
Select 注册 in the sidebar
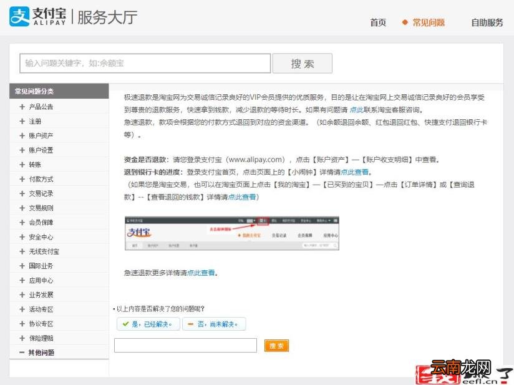point(35,121)
